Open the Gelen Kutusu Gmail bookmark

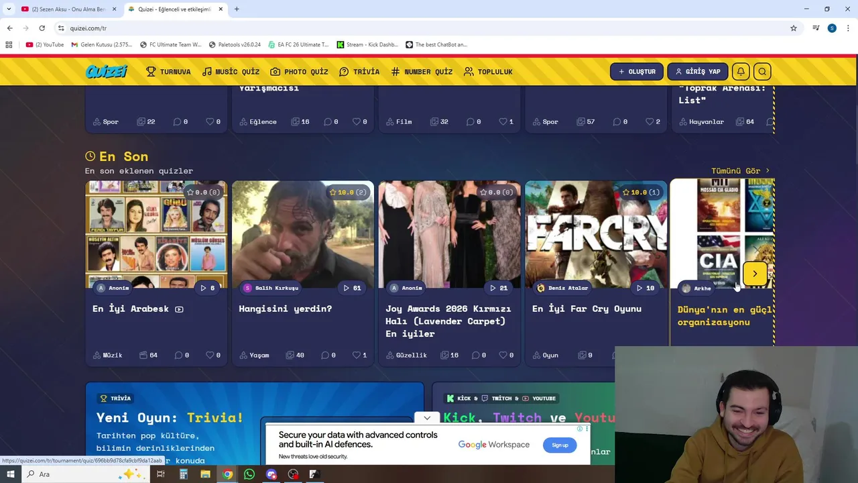coord(102,45)
